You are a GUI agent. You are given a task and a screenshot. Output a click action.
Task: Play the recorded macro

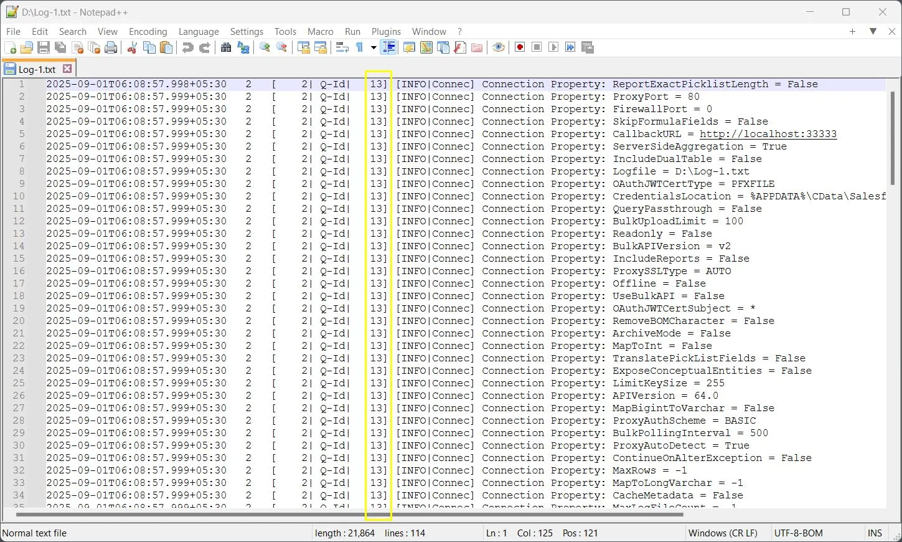point(553,48)
